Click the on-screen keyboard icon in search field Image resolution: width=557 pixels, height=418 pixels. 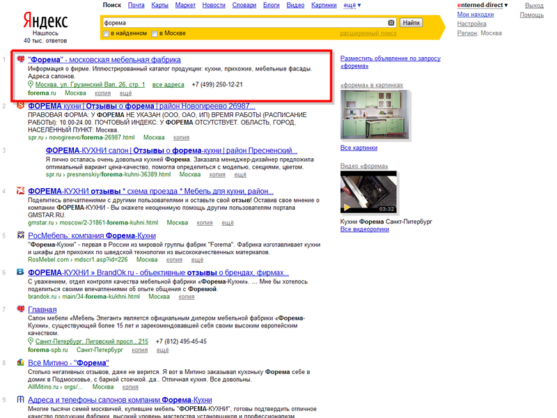click(x=391, y=23)
